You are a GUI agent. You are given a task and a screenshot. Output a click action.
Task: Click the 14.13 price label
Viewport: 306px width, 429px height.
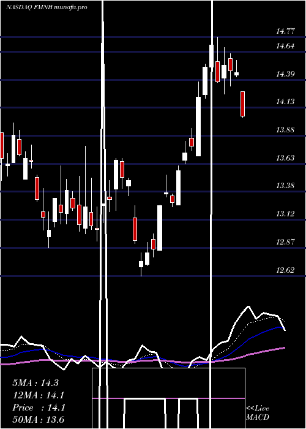(x=285, y=102)
